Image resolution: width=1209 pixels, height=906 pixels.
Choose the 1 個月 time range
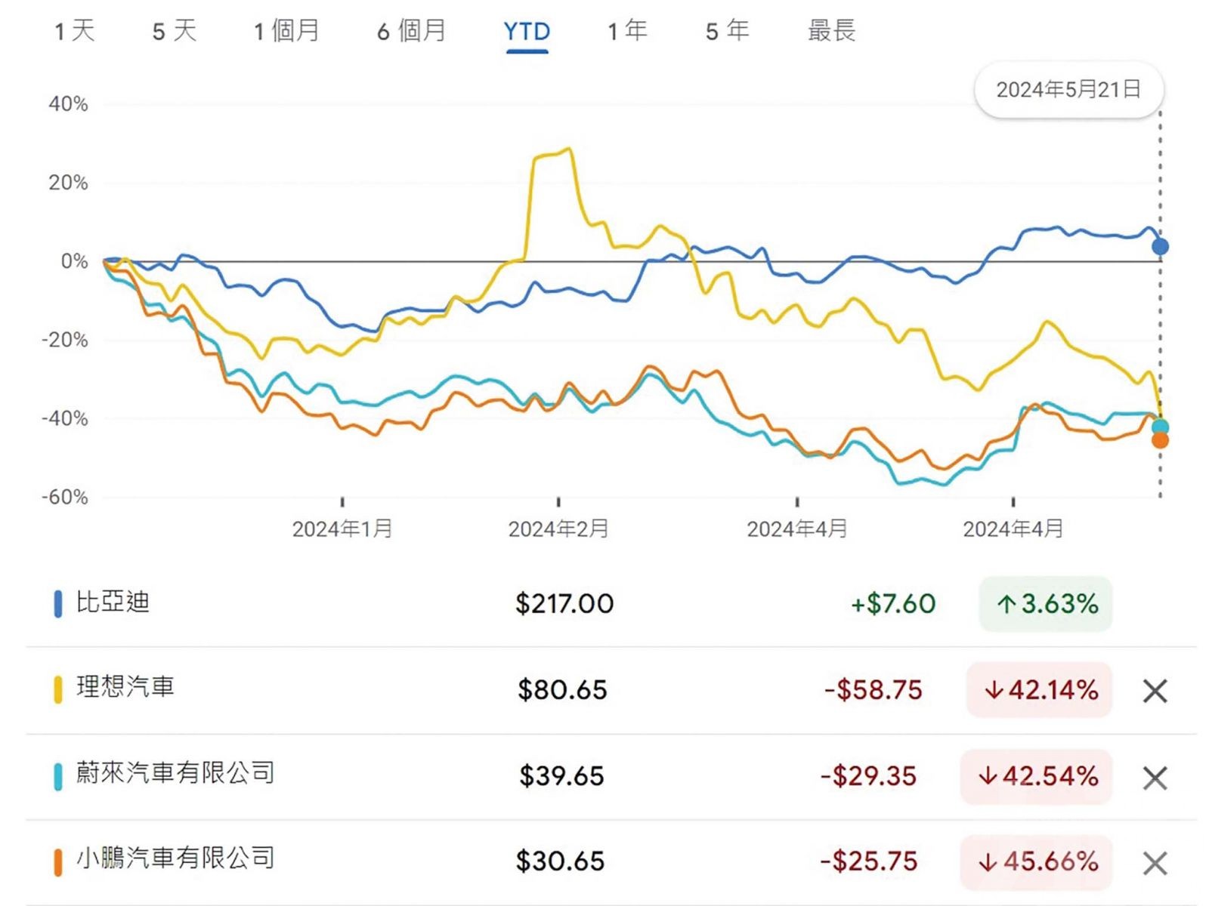[286, 31]
